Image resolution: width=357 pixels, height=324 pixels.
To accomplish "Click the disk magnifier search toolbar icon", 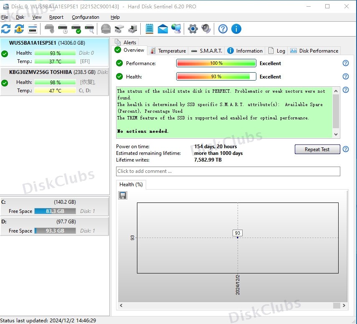I will coord(89,29).
